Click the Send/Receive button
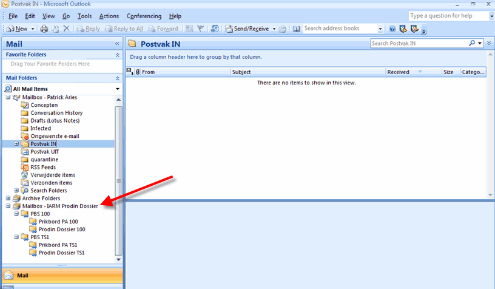Image resolution: width=495 pixels, height=289 pixels. click(247, 29)
